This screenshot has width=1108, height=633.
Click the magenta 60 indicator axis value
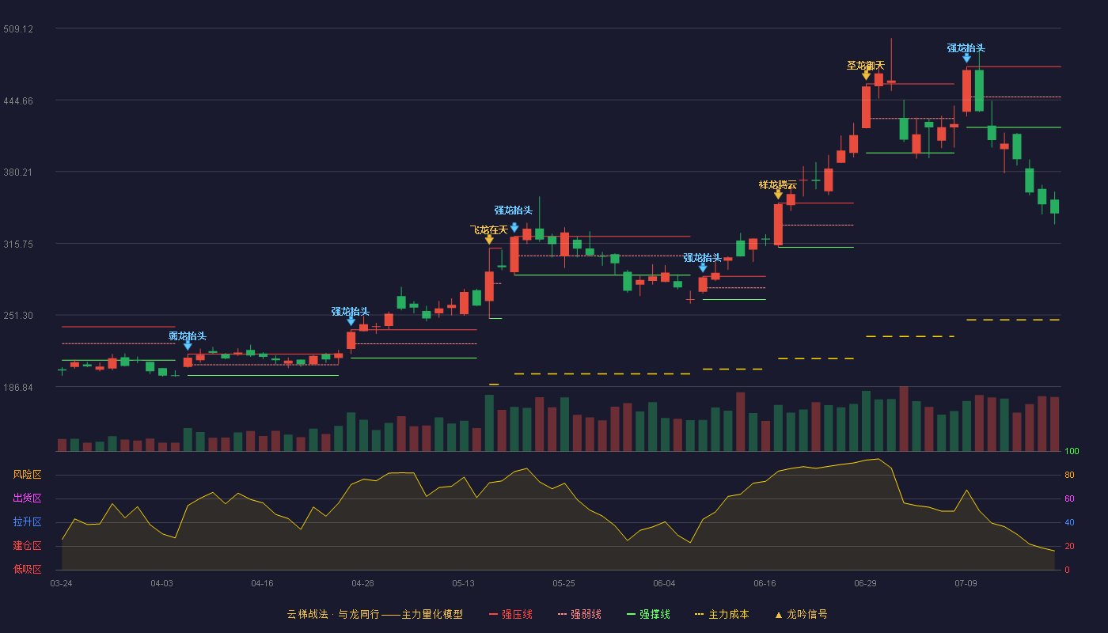tap(1069, 499)
